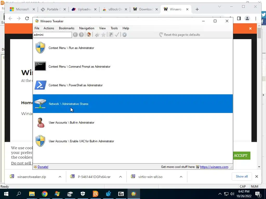Select Context Menu \ Command Prompt as Administrator
The width and height of the screenshot is (266, 199).
[133, 67]
